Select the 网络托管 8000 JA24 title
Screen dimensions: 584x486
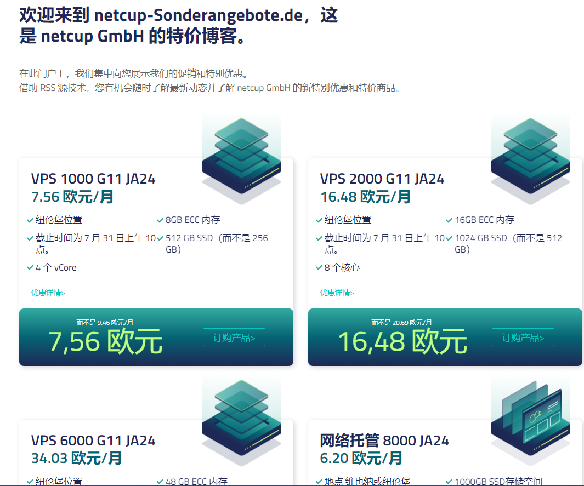[384, 441]
